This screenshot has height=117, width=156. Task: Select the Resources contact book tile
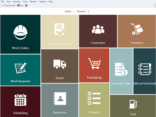[x=60, y=100]
